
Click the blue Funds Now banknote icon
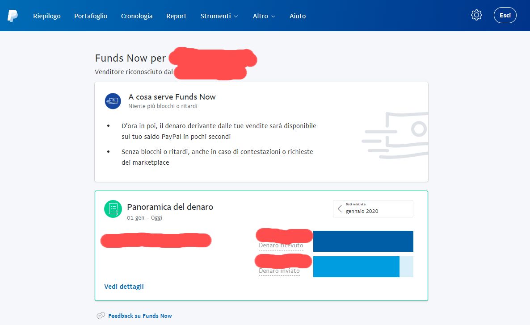click(x=113, y=101)
